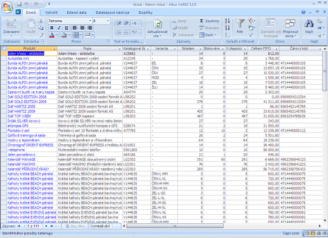Open the fill background color picker

66,35
